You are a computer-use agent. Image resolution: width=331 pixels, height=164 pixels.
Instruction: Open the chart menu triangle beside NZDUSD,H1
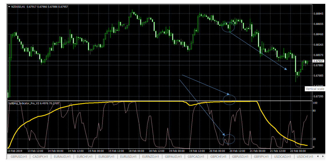pos(9,7)
